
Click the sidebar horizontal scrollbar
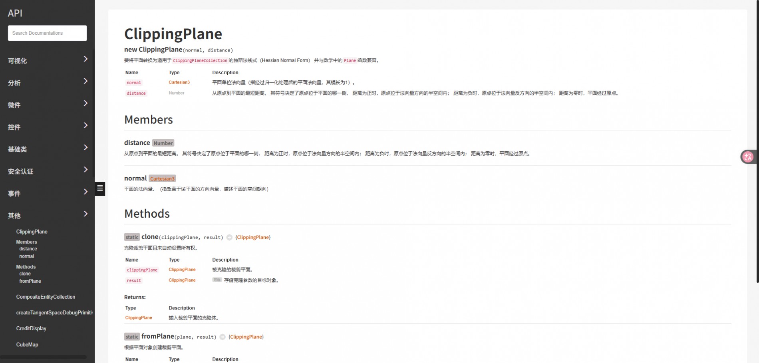[43, 357]
